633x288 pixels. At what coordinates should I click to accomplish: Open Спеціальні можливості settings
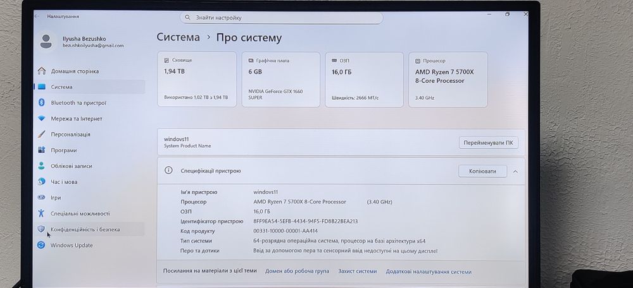tap(80, 213)
